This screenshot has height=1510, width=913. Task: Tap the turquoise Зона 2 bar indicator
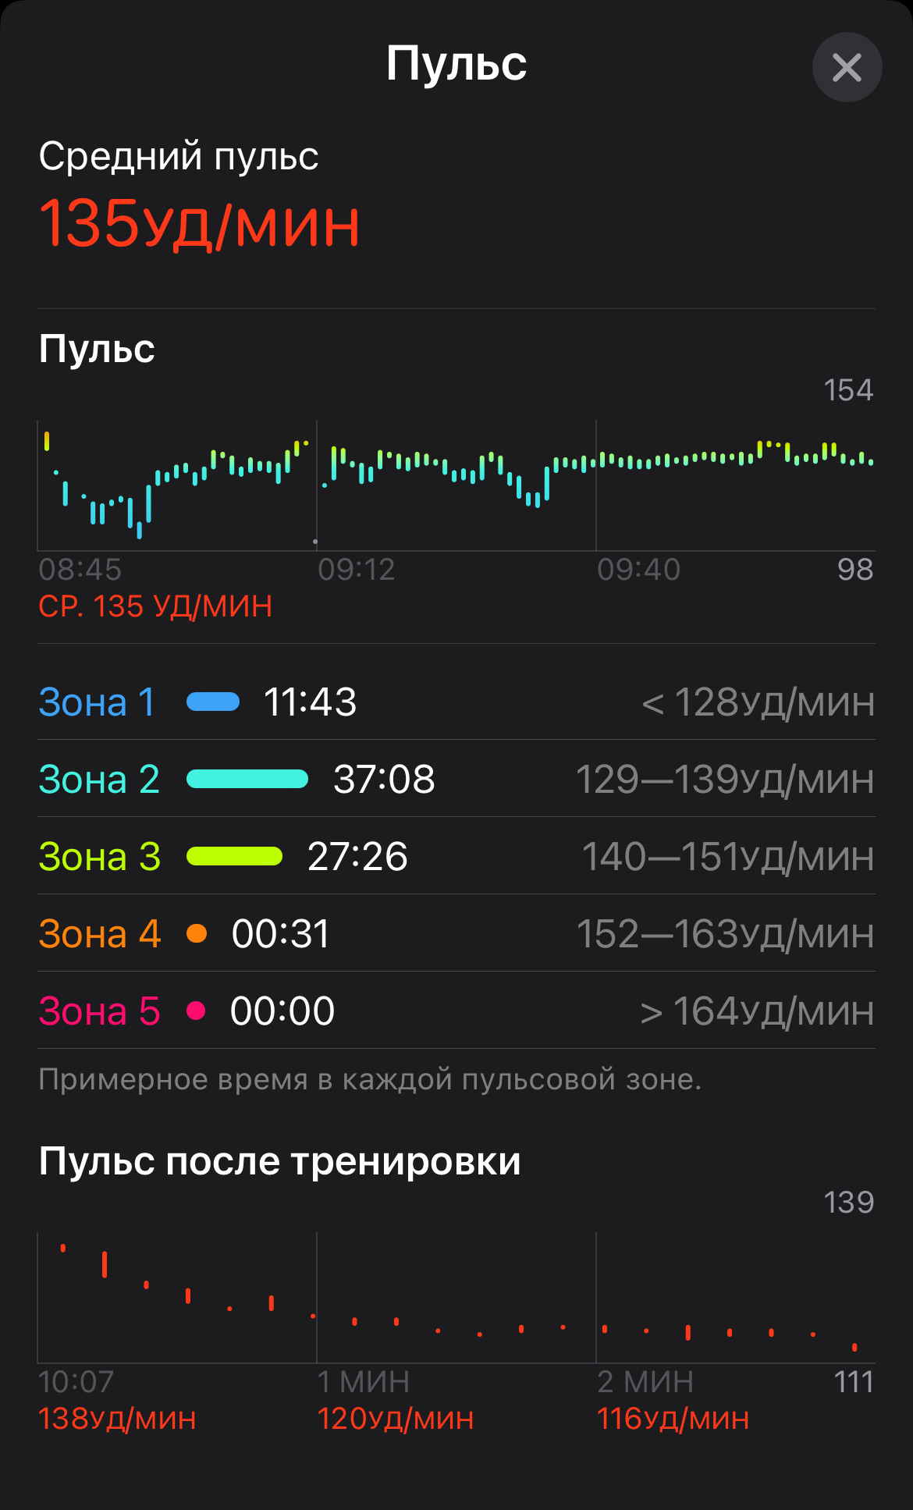247,779
